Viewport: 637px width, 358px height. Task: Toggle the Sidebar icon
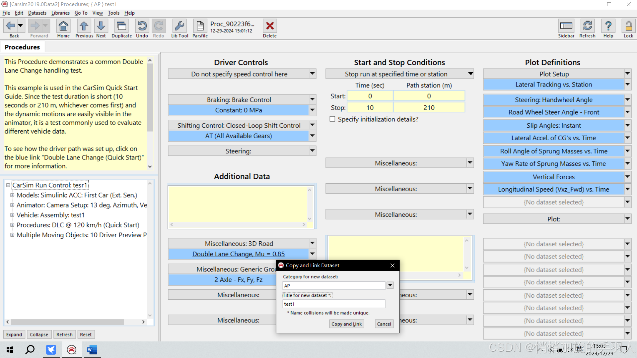566,26
